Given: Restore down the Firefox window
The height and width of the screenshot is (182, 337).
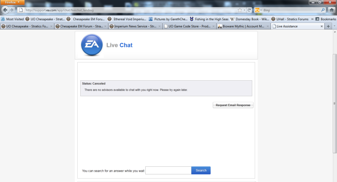Looking at the screenshot, I should [320, 2].
